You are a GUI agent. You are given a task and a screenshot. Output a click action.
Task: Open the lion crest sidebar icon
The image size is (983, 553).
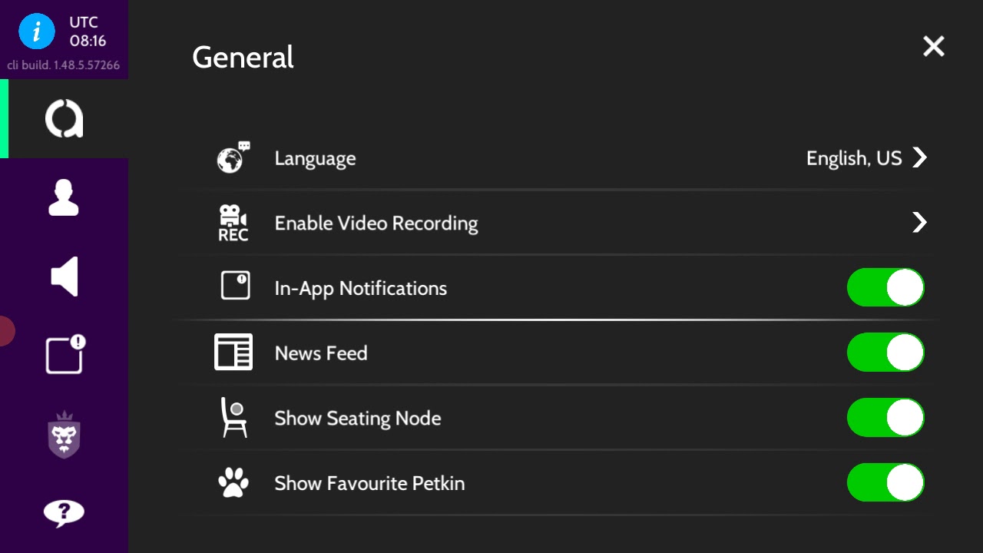pos(65,435)
